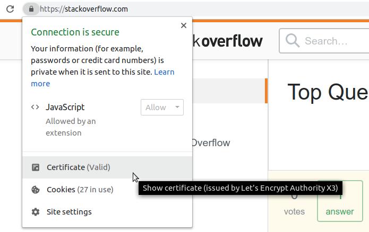Click the Certificate icon
Image resolution: width=369 pixels, height=232 pixels.
(x=36, y=167)
